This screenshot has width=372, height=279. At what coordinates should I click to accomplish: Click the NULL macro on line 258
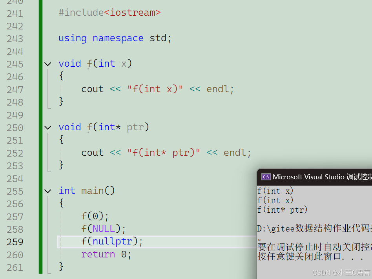click(104, 229)
